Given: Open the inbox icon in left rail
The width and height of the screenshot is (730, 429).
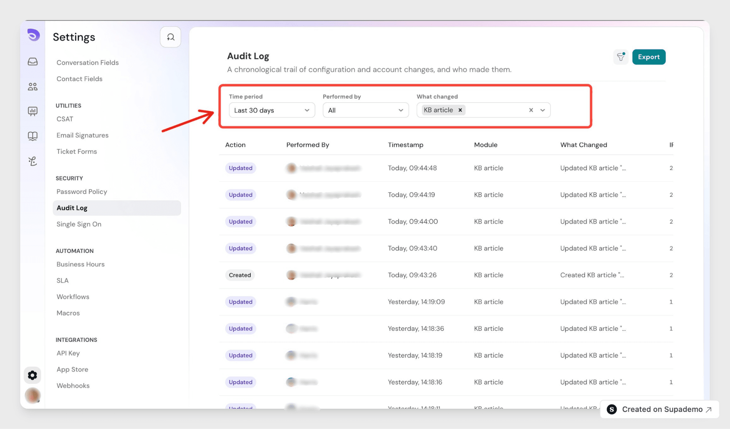Looking at the screenshot, I should pos(32,62).
